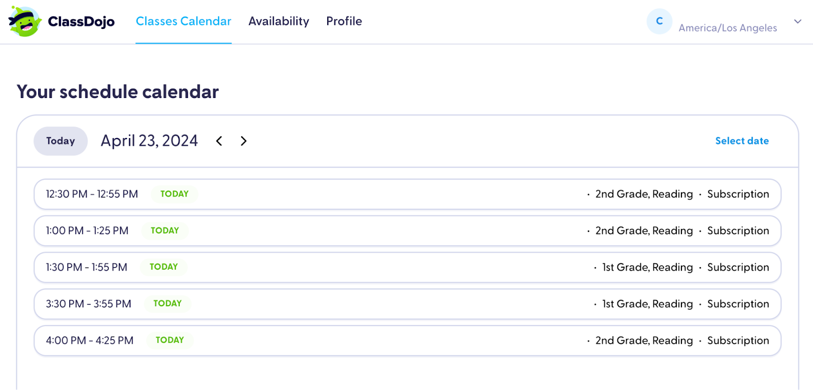Click the ClassDojo monster mascot logo

point(25,21)
